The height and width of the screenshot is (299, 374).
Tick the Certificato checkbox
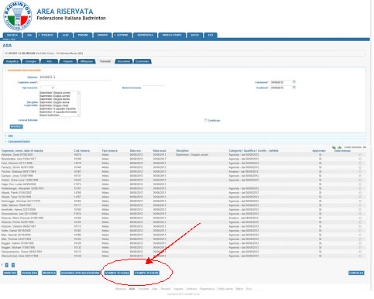click(x=206, y=120)
